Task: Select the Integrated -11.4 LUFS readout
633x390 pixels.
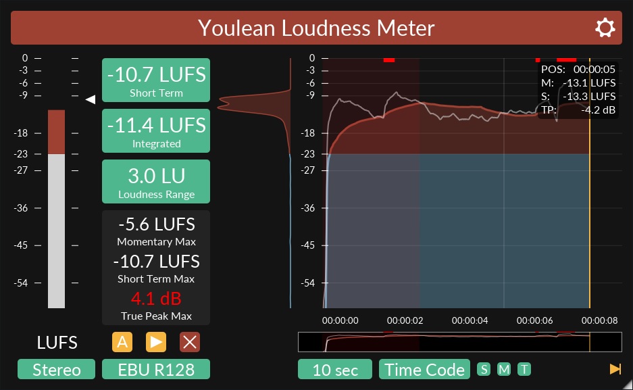Action: [156, 130]
